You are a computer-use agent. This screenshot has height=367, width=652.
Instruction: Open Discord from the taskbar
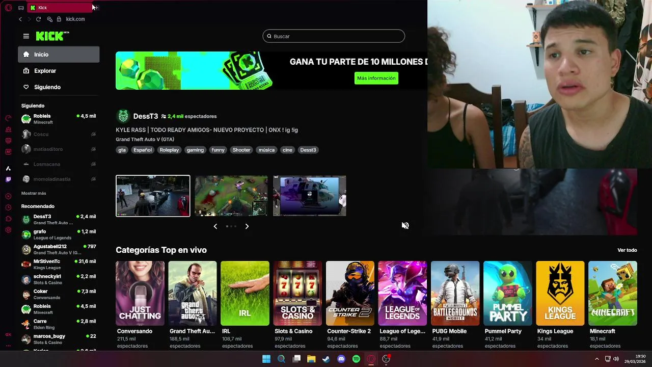click(x=341, y=359)
